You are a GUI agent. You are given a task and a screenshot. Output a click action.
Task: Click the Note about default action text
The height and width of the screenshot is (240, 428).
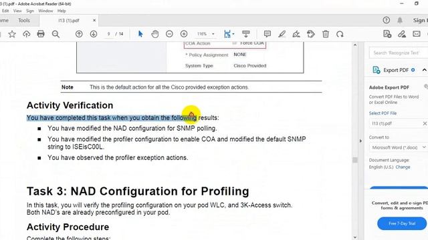point(169,87)
